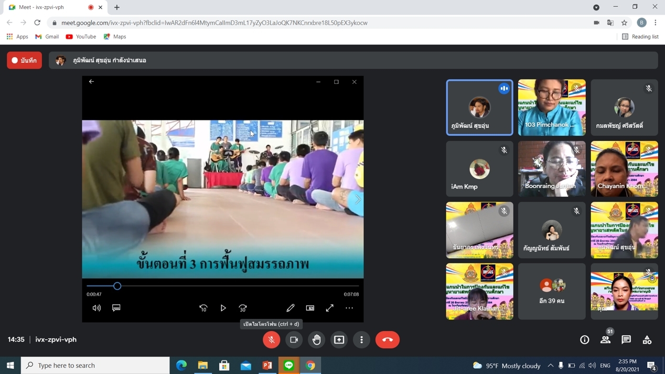Click the red leave call button
This screenshot has height=374, width=665.
pyautogui.click(x=387, y=339)
